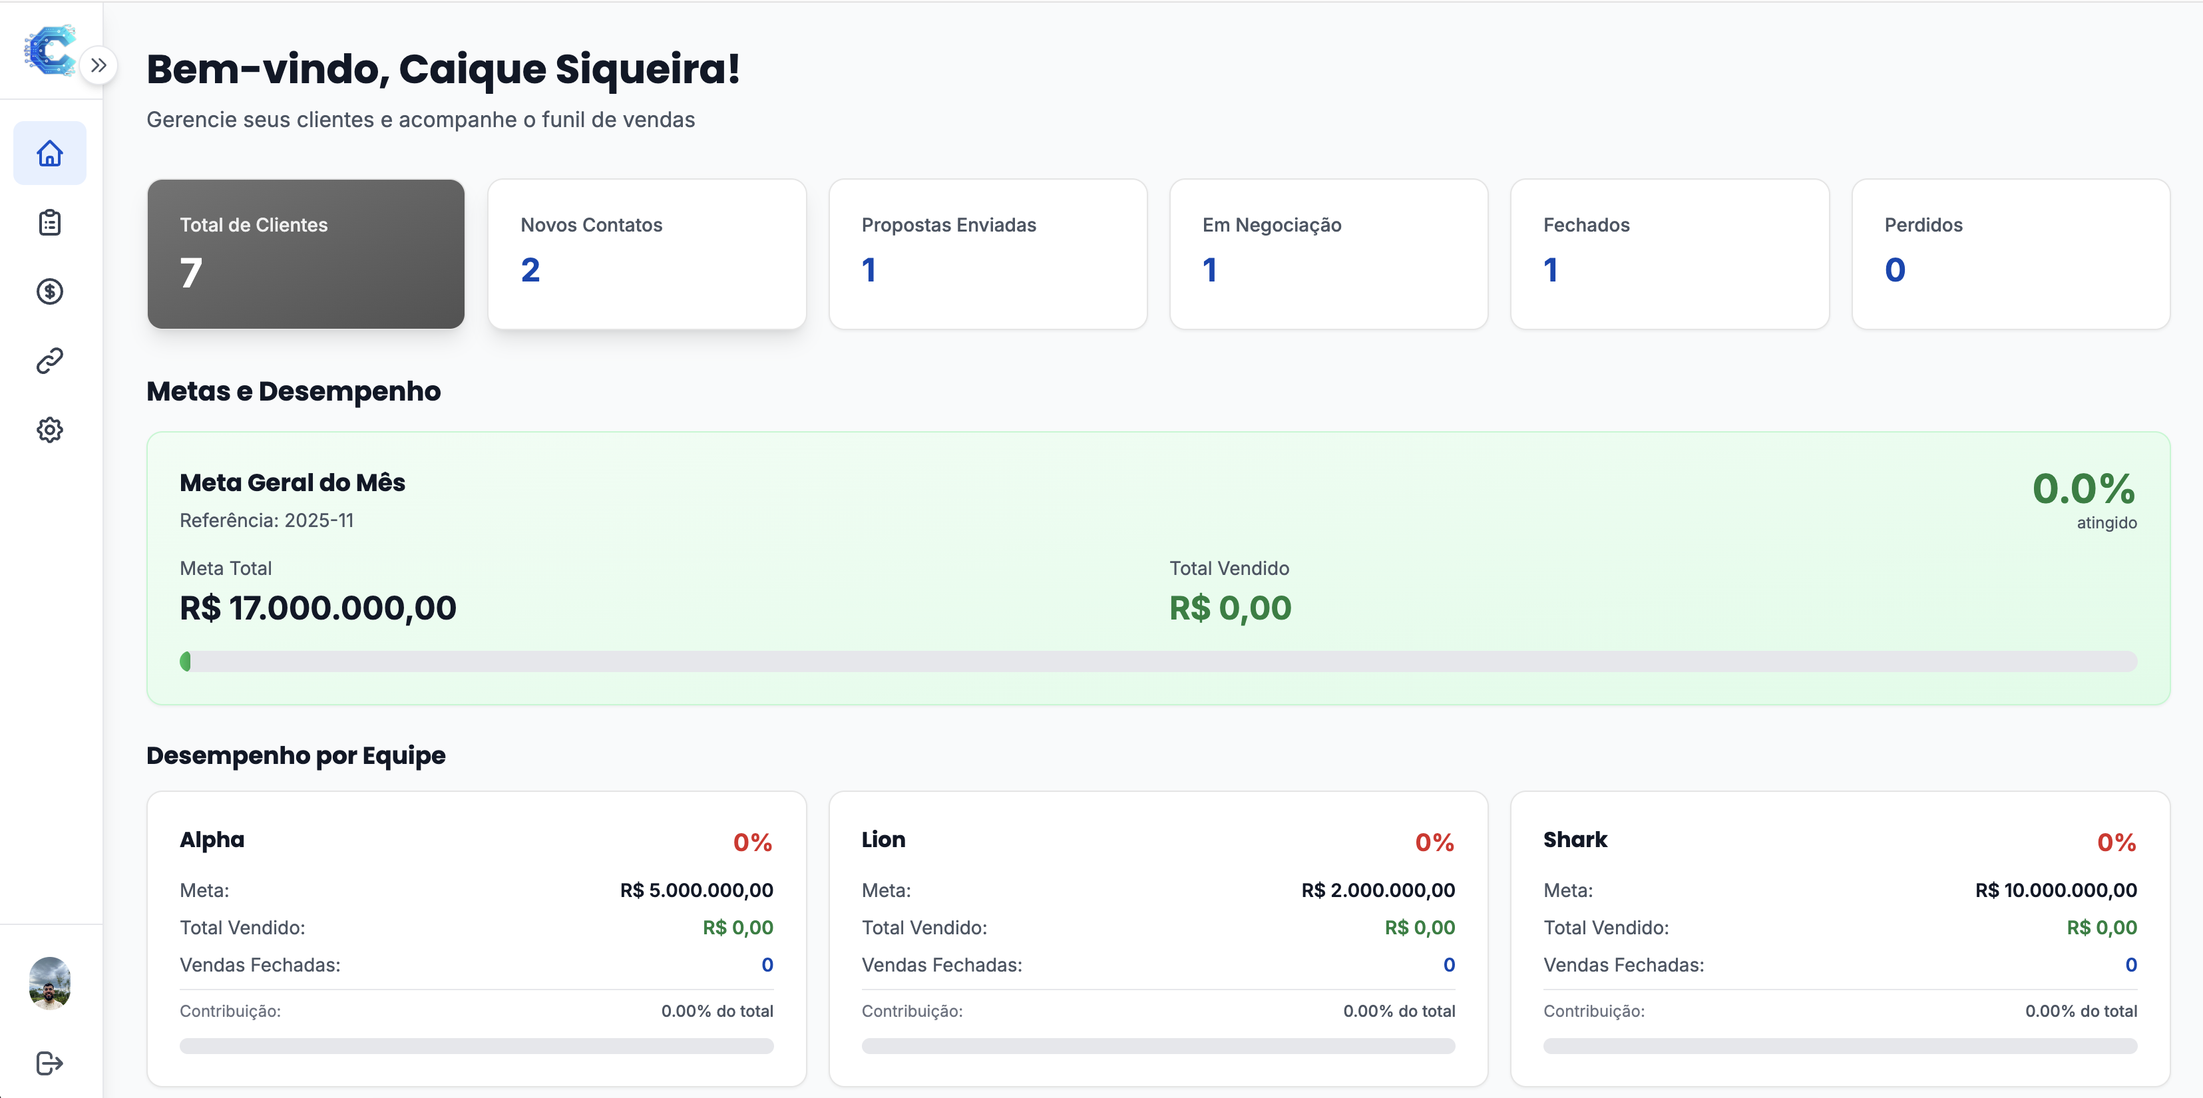Click the house icon's highlighted nav button
This screenshot has height=1098, width=2203.
coord(50,153)
